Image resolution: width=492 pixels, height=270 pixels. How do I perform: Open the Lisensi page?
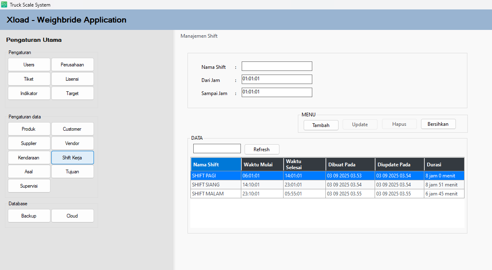coord(72,79)
